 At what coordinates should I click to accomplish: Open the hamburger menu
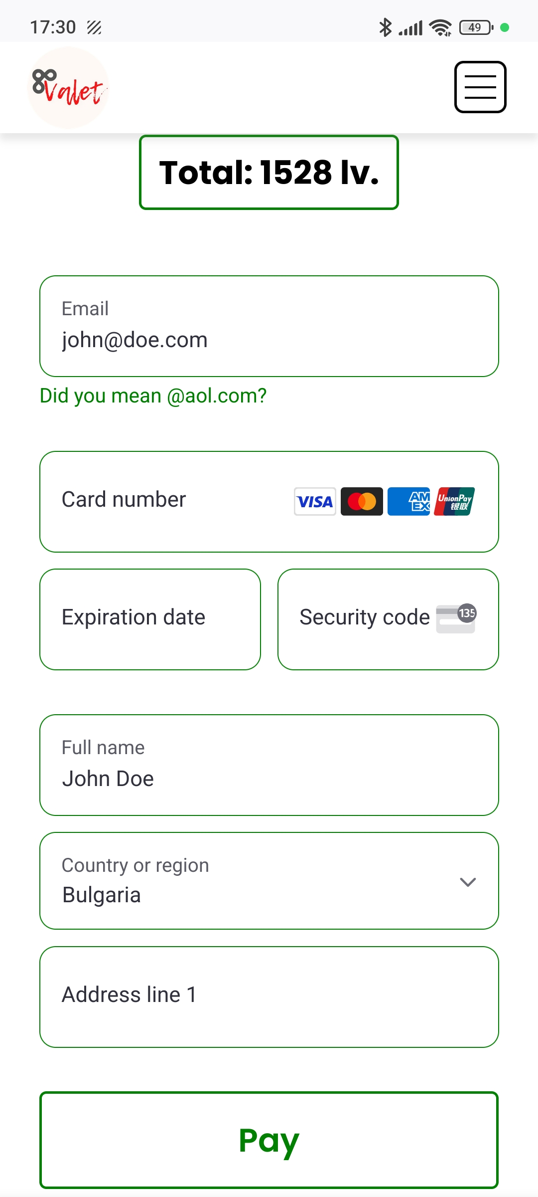[x=480, y=87]
